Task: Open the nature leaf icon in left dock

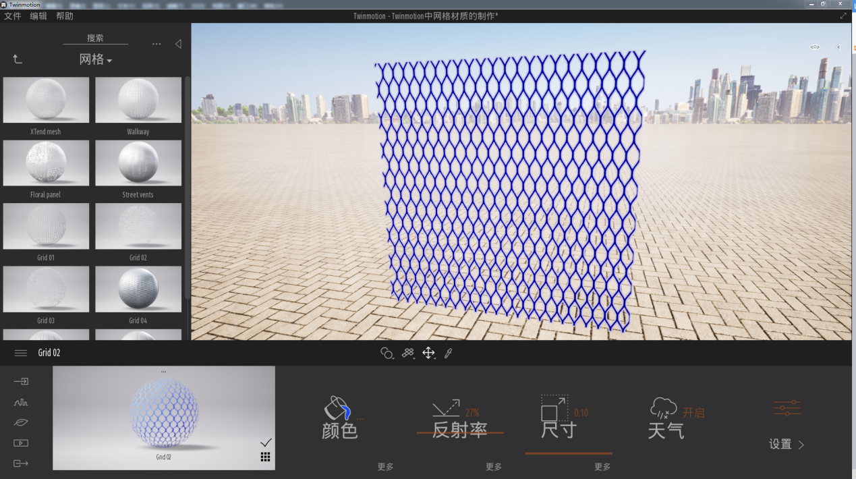Action: click(x=21, y=422)
